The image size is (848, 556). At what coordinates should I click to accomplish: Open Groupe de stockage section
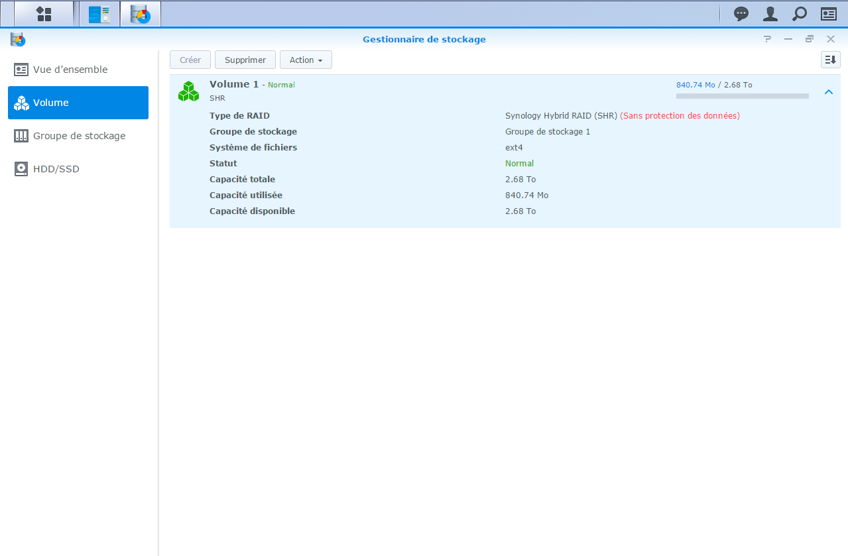coord(78,136)
